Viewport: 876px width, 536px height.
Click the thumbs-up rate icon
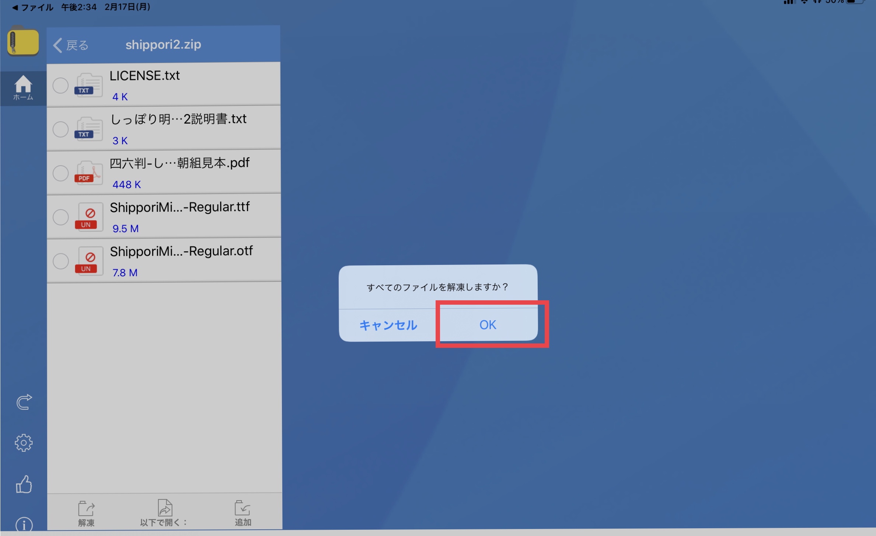[x=24, y=484]
